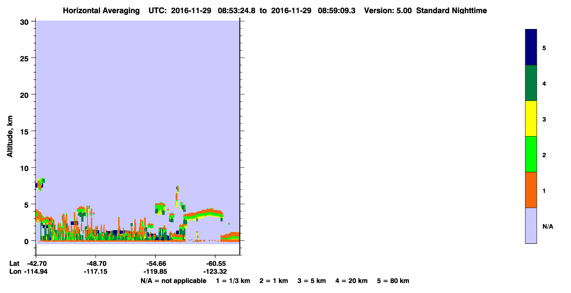Click the end time '08:59:09.3'
This screenshot has height=293, width=571.
[336, 11]
